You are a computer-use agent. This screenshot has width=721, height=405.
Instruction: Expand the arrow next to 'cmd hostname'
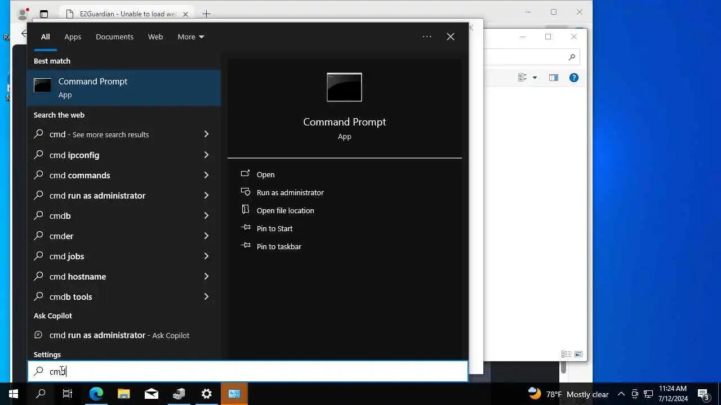(206, 276)
